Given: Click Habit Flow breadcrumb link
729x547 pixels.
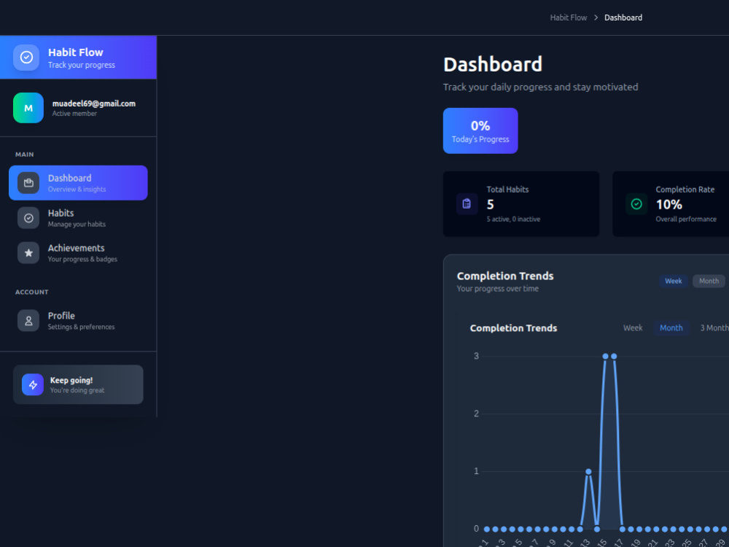Looking at the screenshot, I should [x=568, y=18].
